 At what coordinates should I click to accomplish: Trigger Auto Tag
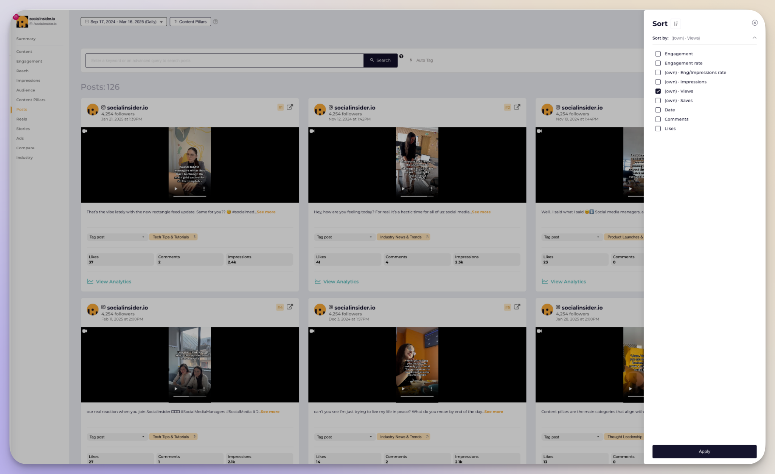(x=421, y=60)
